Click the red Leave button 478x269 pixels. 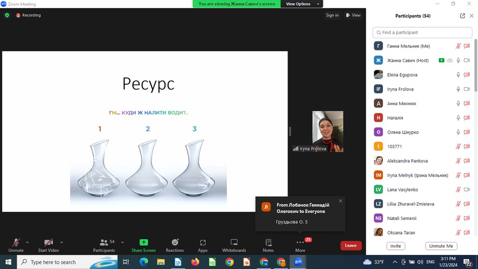point(351,246)
